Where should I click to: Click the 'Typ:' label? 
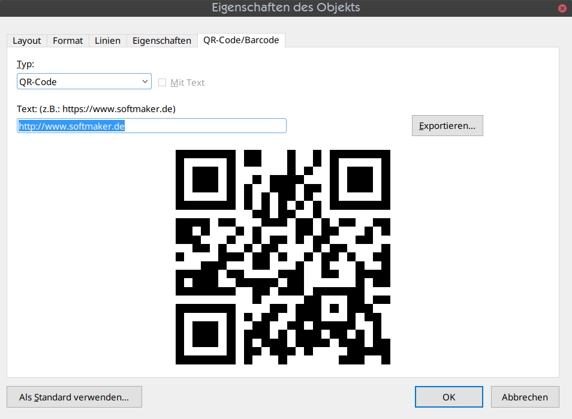click(x=26, y=64)
